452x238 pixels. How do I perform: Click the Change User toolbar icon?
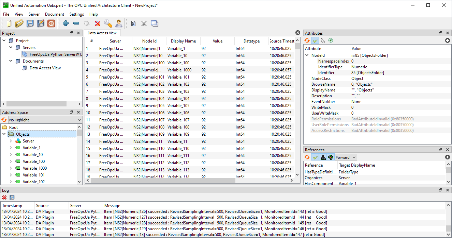click(119, 23)
